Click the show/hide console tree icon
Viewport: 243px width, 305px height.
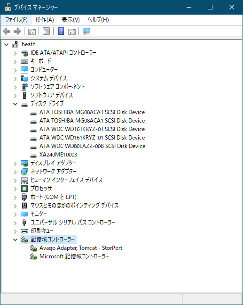pos(32,31)
